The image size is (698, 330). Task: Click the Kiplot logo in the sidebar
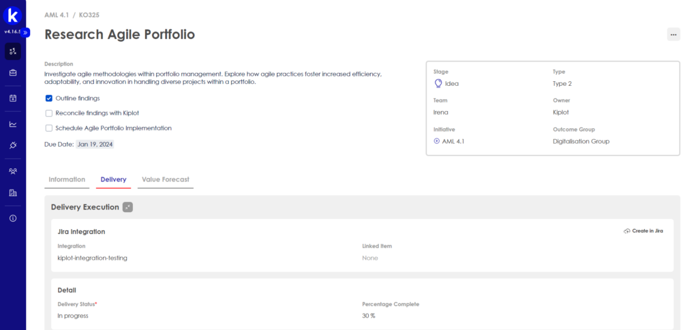[x=12, y=15]
